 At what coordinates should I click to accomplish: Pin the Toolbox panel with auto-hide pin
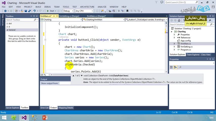(34, 16)
